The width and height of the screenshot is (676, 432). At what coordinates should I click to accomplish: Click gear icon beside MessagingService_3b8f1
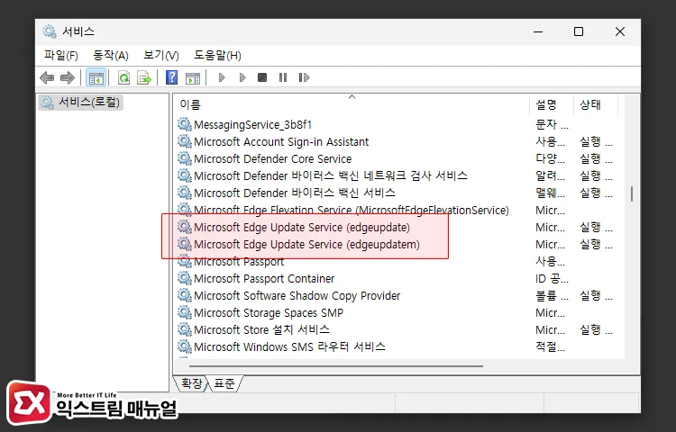[185, 124]
